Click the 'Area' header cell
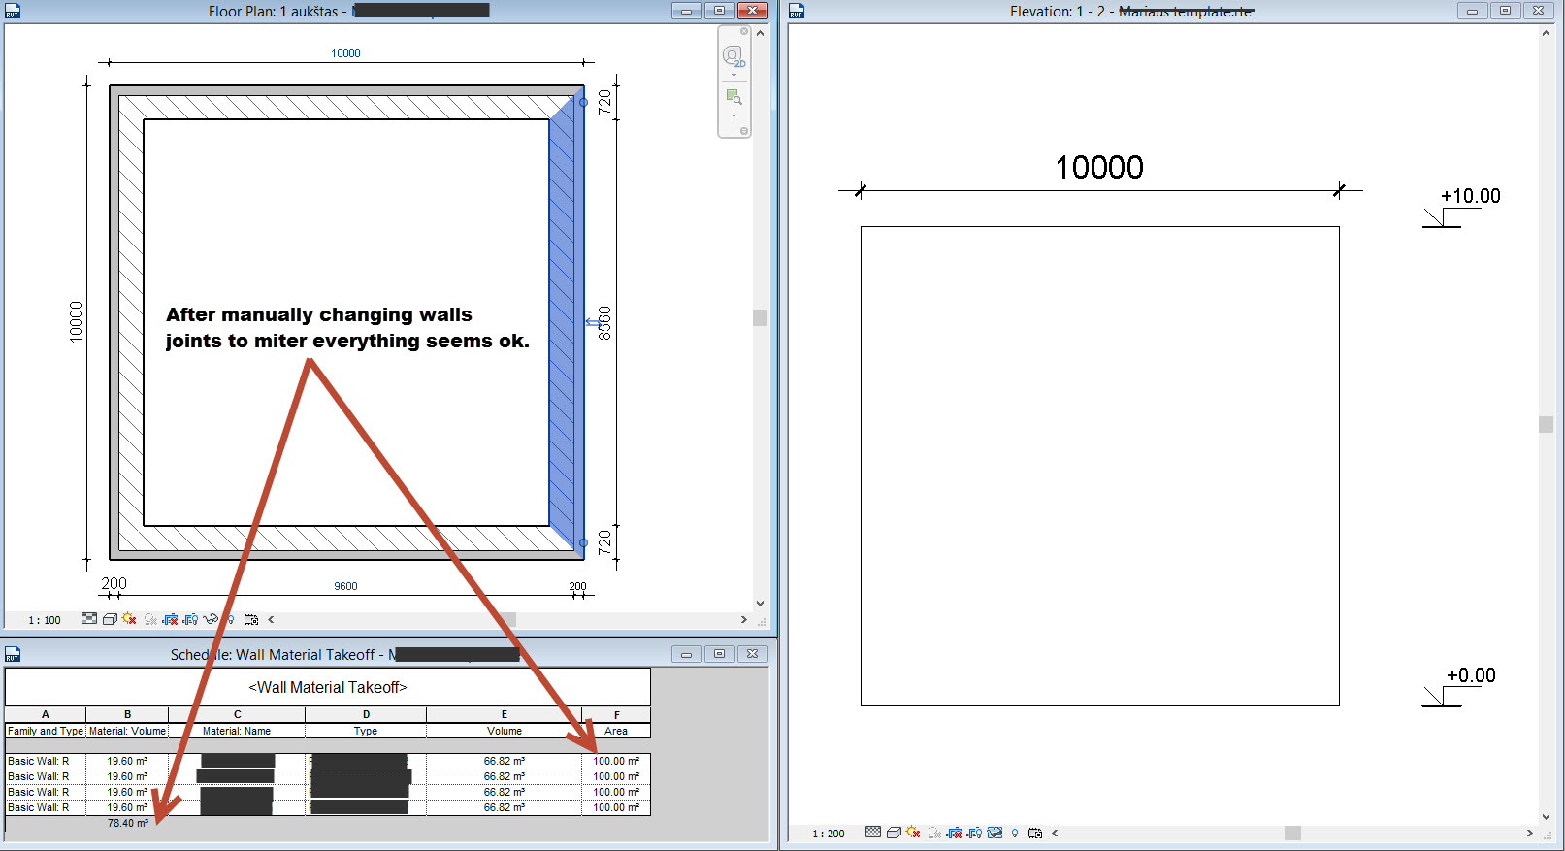 tap(616, 731)
